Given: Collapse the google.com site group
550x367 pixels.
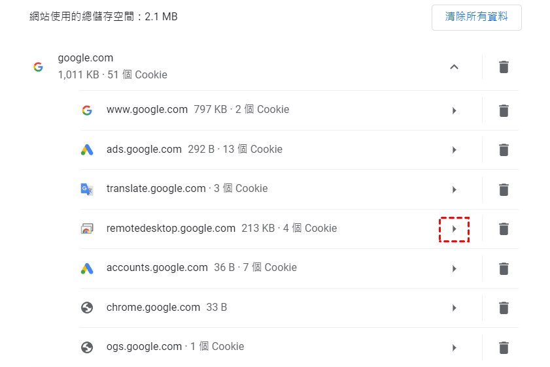Looking at the screenshot, I should click(x=455, y=67).
